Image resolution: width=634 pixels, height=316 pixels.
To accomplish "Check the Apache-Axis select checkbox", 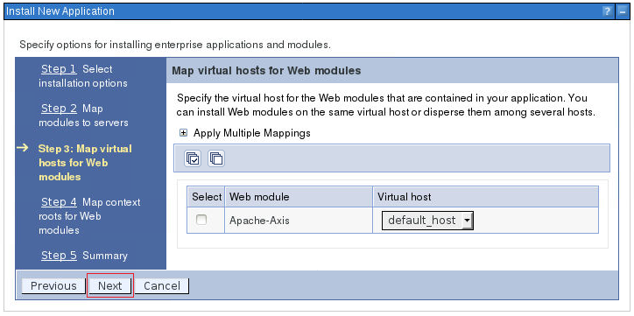I will (201, 220).
